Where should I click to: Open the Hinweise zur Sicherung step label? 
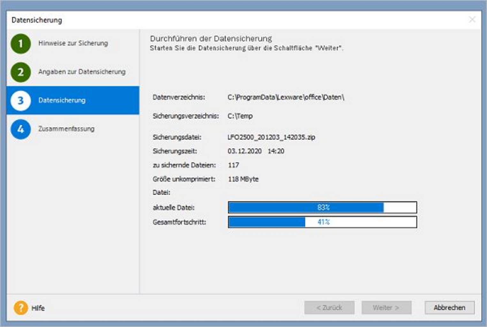tap(73, 43)
